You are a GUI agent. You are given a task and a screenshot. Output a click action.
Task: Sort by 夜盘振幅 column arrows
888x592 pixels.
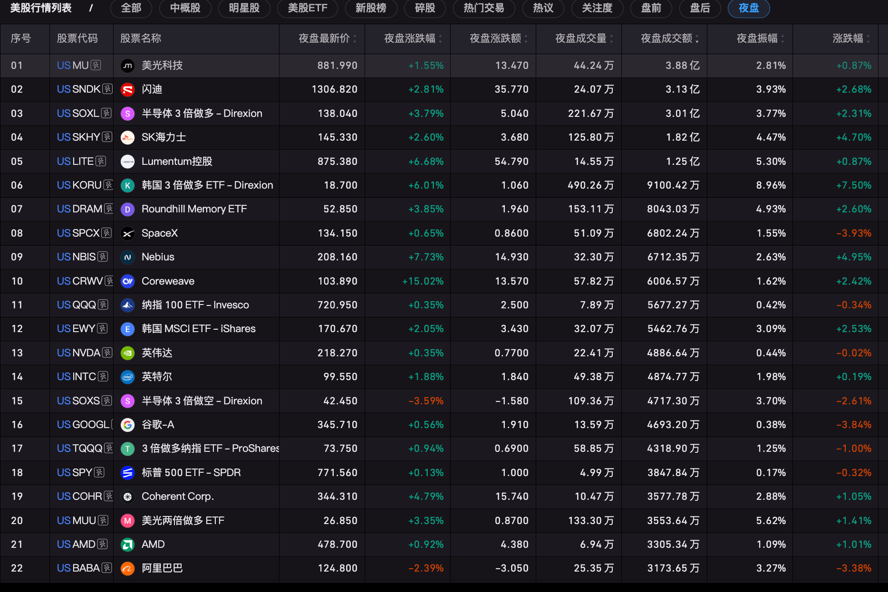click(x=782, y=39)
